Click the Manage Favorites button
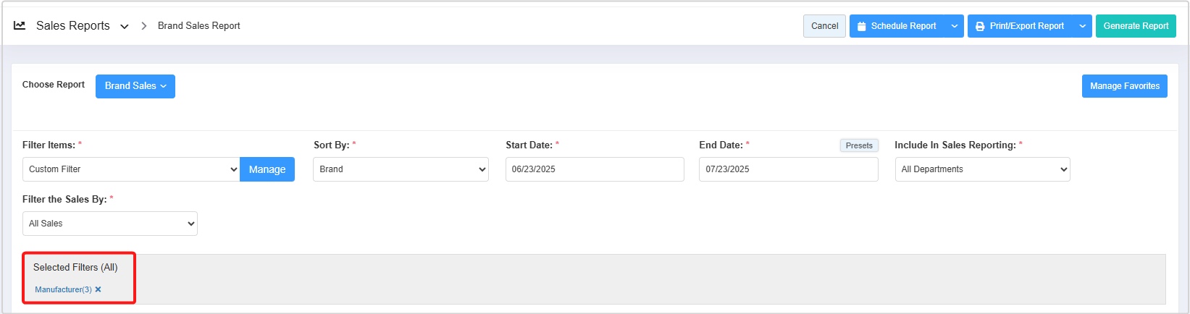Screen dimensions: 1190x314 pyautogui.click(x=1124, y=86)
